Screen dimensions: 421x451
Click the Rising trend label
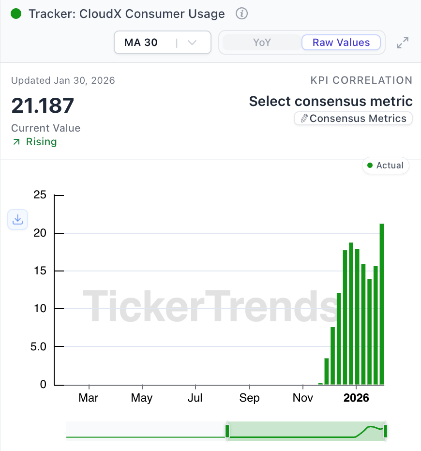42,142
